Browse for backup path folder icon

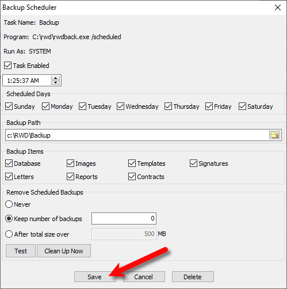click(x=274, y=135)
